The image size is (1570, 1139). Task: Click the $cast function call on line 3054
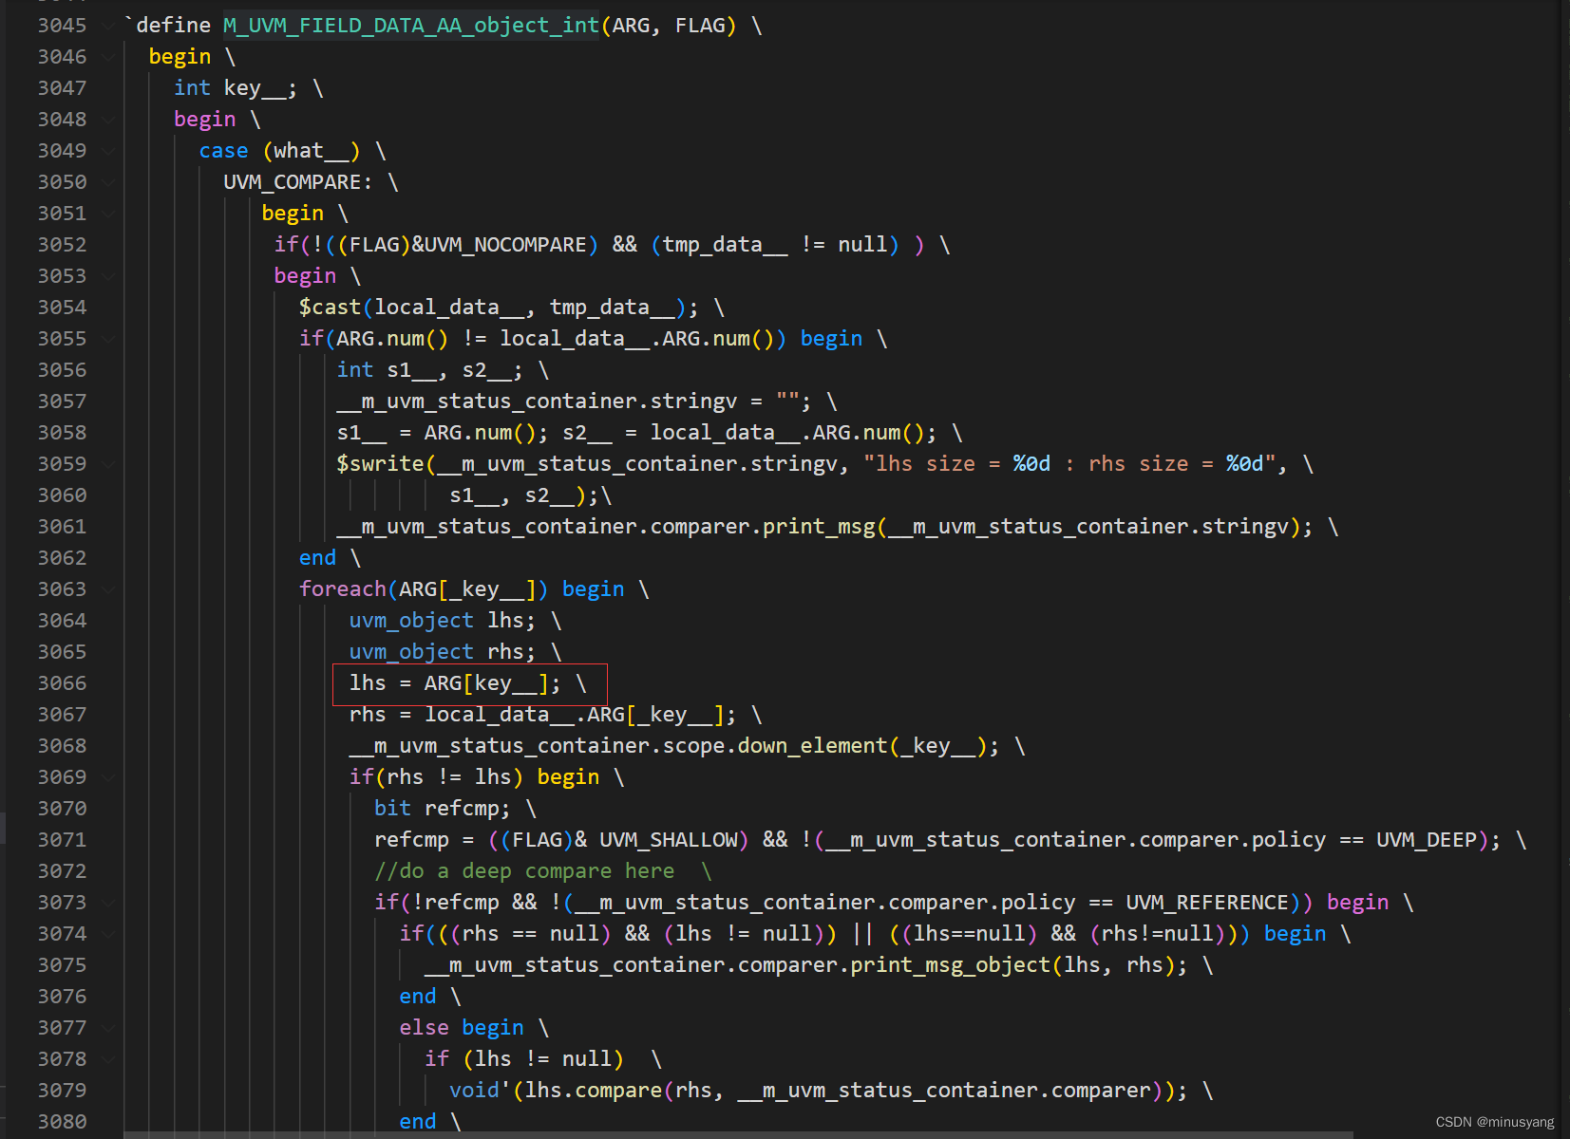tap(330, 307)
